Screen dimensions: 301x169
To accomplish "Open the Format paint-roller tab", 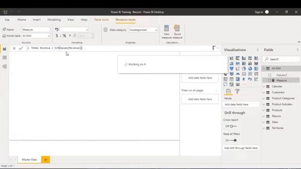I will (237, 92).
